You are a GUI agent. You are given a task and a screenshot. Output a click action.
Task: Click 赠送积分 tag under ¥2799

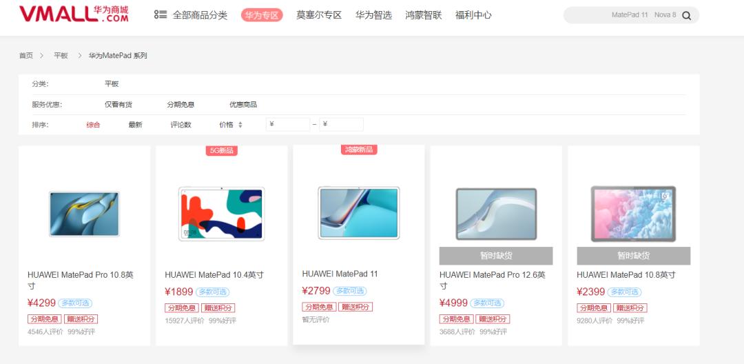pyautogui.click(x=355, y=307)
